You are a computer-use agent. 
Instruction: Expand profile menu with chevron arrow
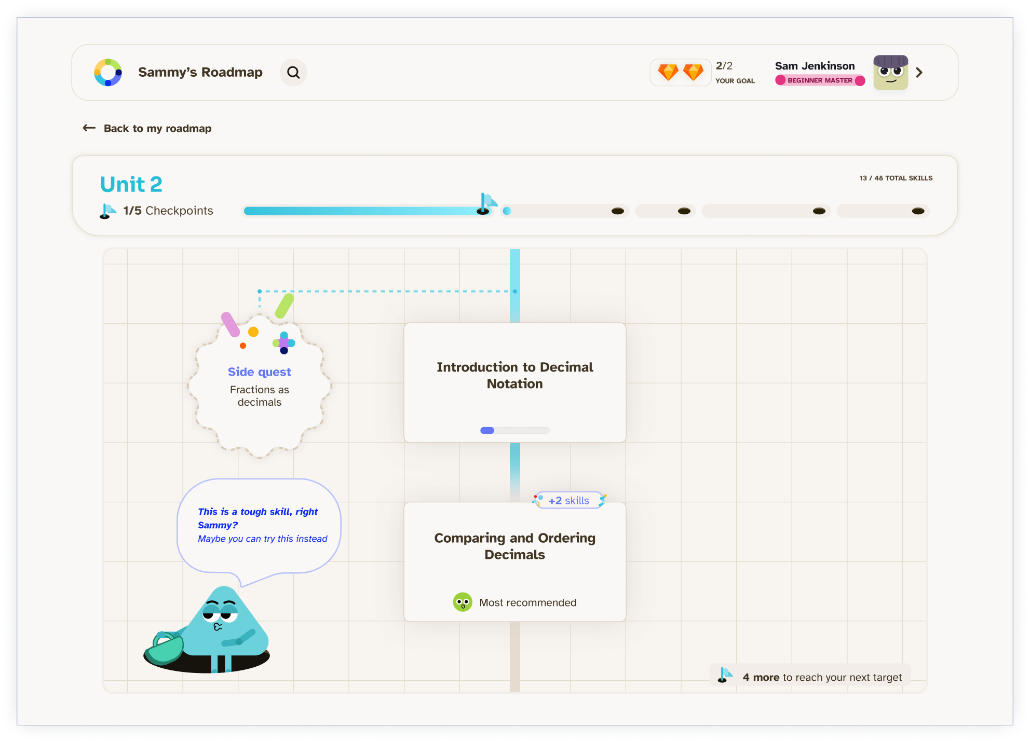919,73
